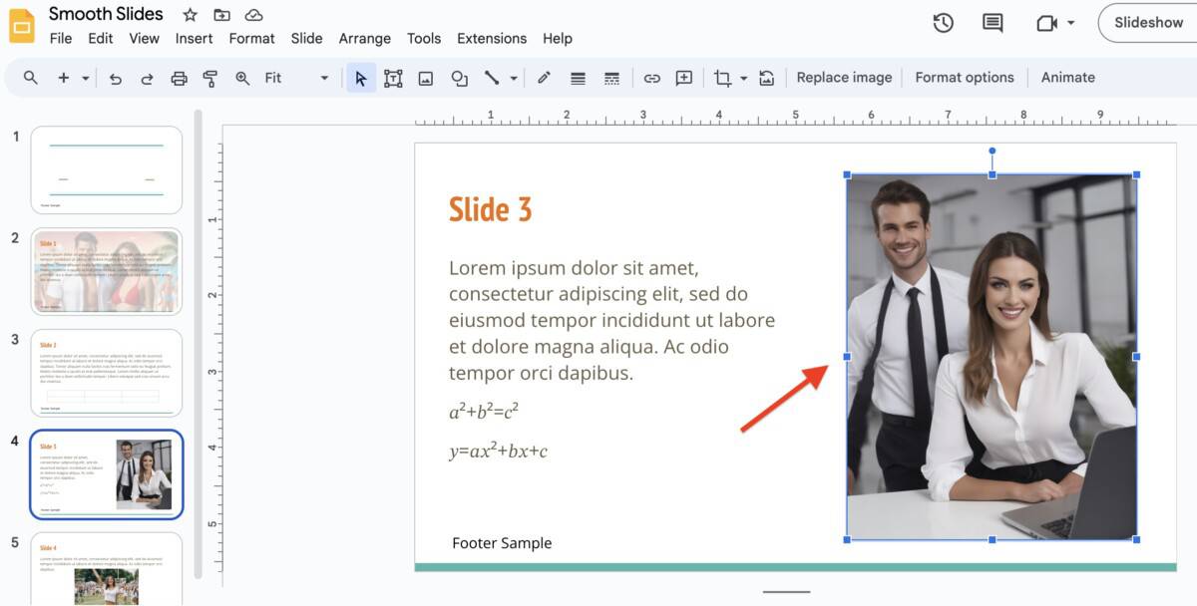Screen dimensions: 1197x606
Task: Select the Text box tool
Action: pyautogui.click(x=393, y=77)
